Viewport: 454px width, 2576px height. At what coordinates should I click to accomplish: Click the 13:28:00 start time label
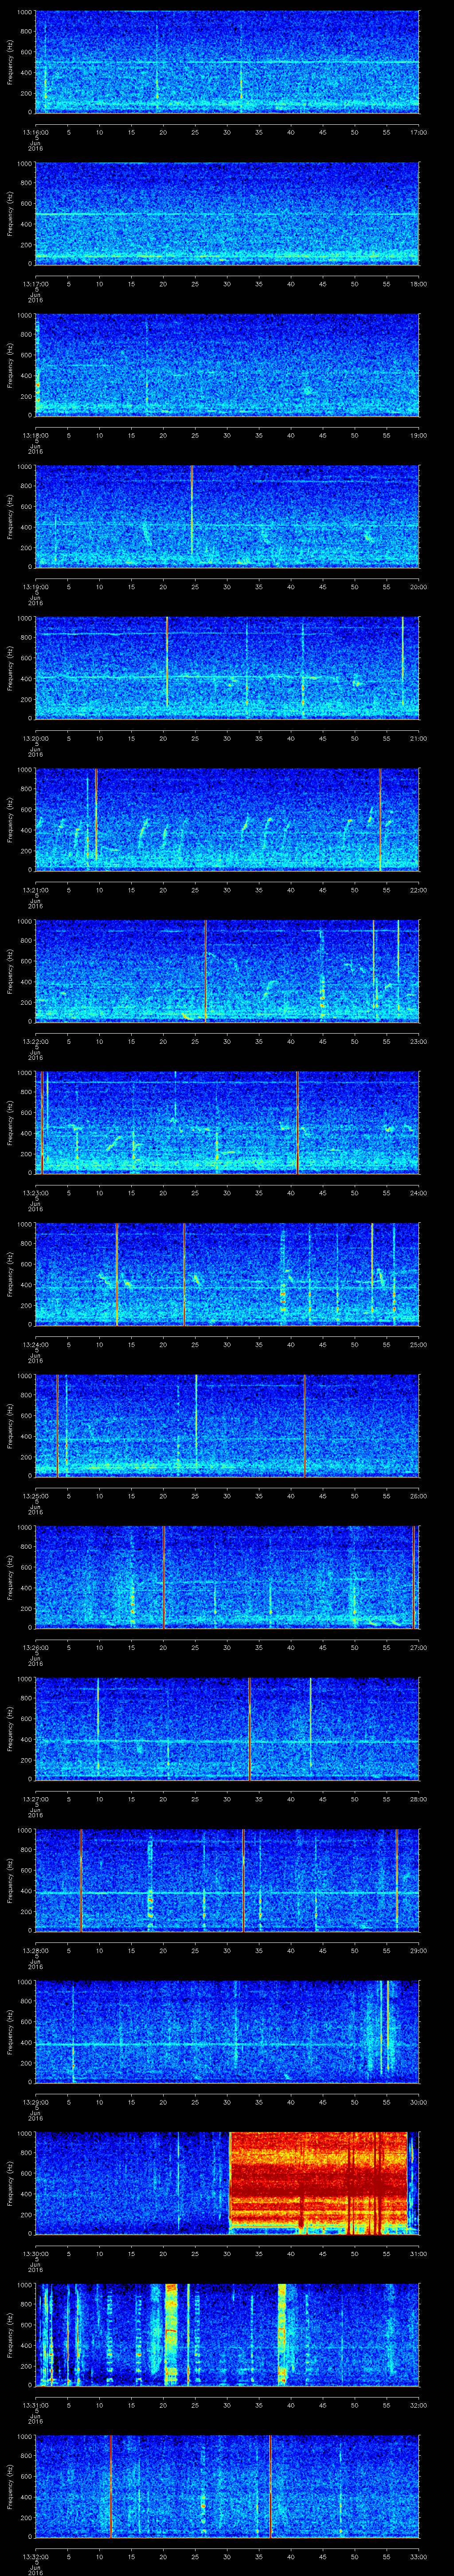(x=35, y=1950)
